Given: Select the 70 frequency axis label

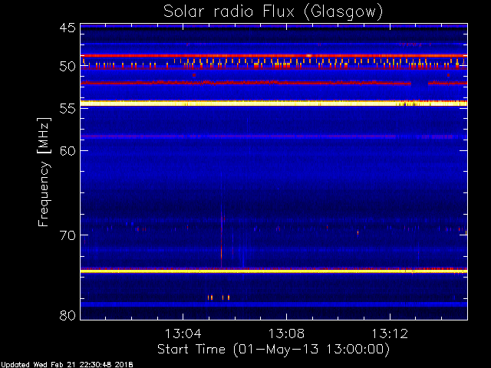Looking at the screenshot, I should [x=68, y=235].
